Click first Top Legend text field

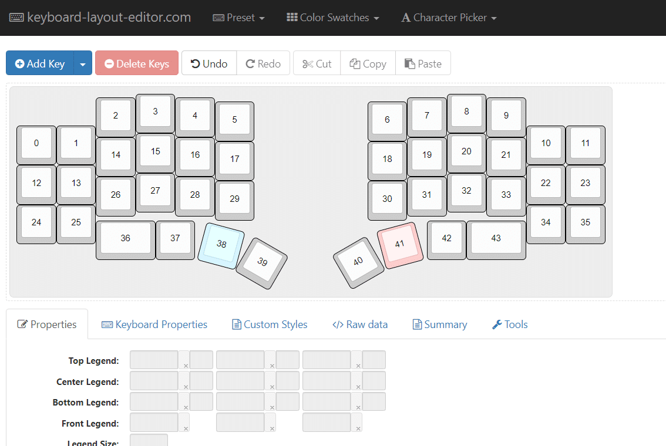pos(154,360)
